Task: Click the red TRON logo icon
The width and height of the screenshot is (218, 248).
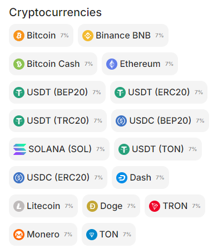Action: [155, 206]
